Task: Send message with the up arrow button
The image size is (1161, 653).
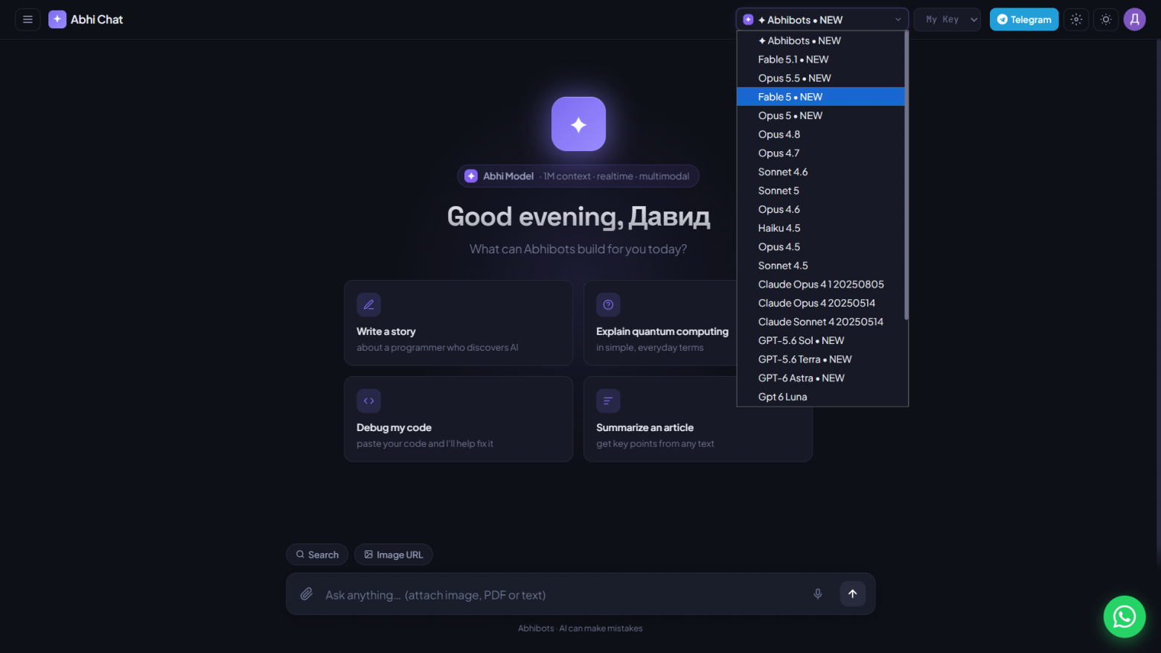Action: (853, 593)
